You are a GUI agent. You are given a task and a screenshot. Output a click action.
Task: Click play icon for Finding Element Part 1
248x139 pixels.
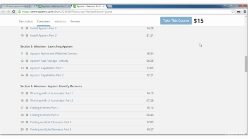coord(27,108)
